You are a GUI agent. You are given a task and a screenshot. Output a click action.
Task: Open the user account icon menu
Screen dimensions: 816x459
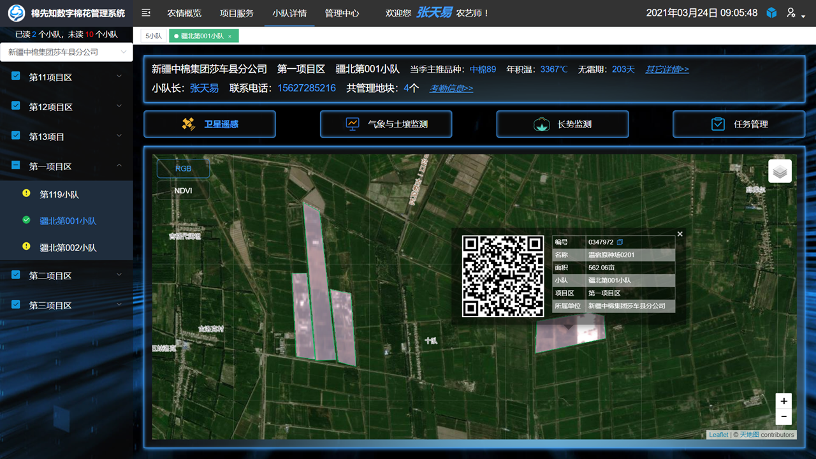pyautogui.click(x=792, y=13)
